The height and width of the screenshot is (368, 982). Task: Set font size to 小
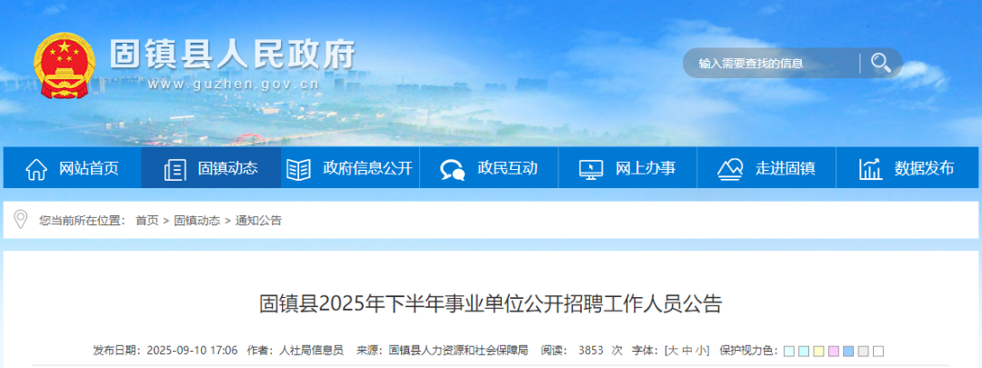699,351
